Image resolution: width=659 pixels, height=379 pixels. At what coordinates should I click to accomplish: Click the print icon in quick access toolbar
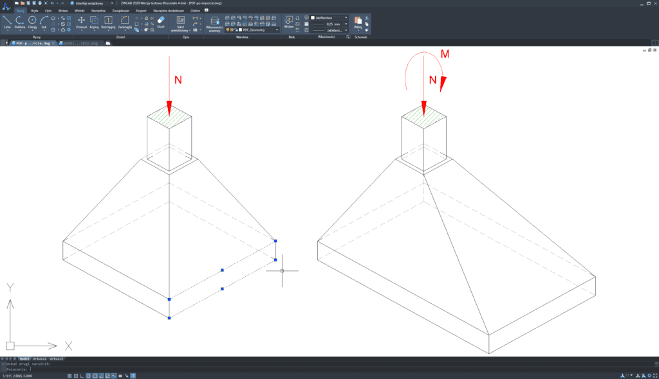pos(40,3)
